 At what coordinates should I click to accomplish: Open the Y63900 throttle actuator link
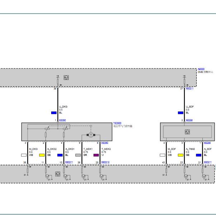[x=117, y=123]
